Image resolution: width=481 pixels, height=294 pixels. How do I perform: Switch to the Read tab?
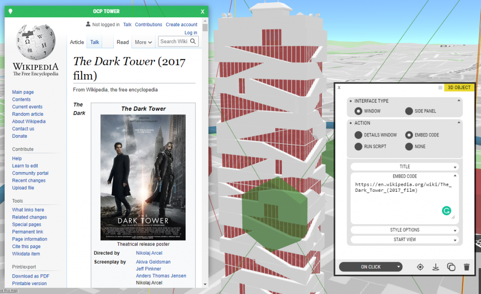coord(123,42)
